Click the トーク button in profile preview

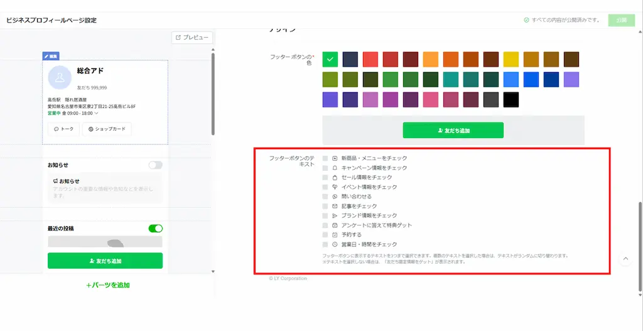pyautogui.click(x=64, y=129)
